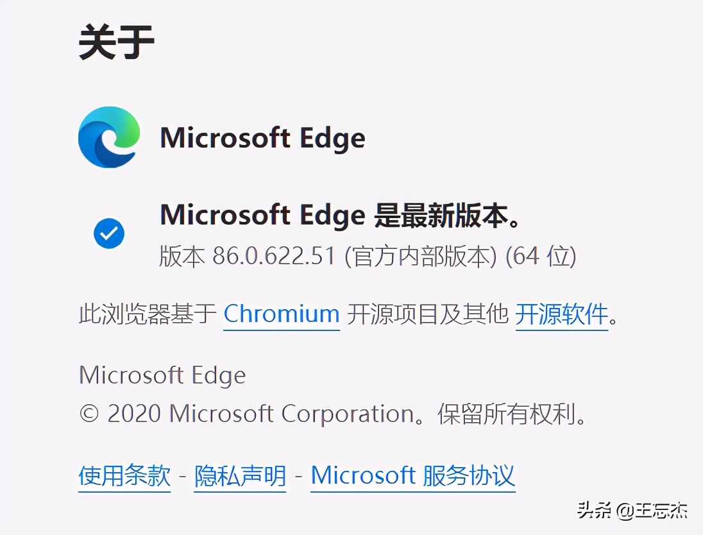
Task: Click the 开源项目及其他 text
Action: 428,314
